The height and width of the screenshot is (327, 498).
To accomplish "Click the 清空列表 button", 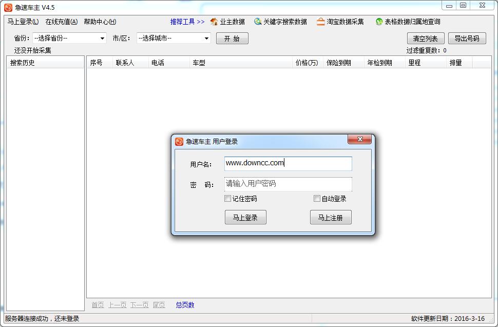I will tap(425, 39).
